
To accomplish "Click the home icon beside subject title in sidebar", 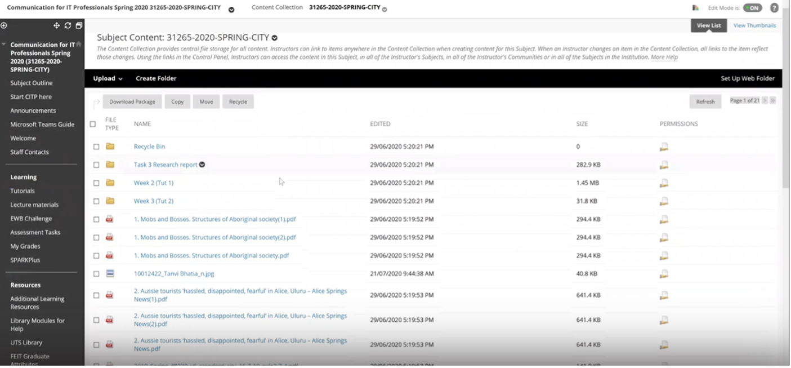I will point(79,44).
